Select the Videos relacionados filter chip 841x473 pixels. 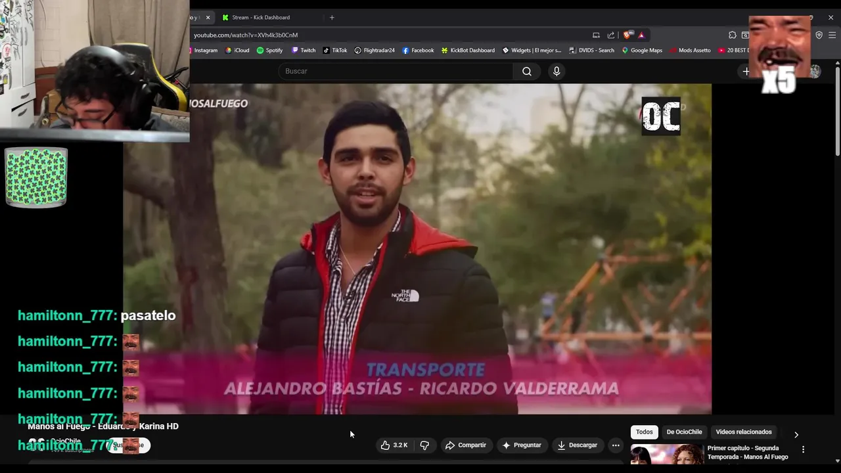point(744,432)
